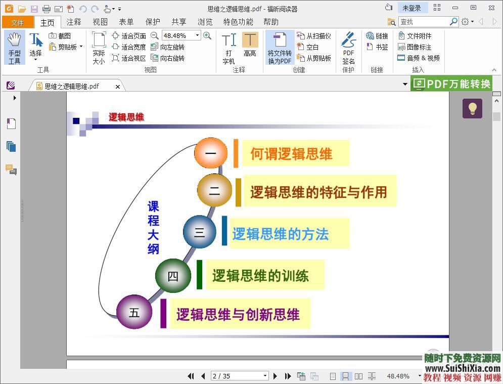503x384 pixels.
Task: Open the 48.48% zoom dropdown in ribbon
Action: point(197,36)
